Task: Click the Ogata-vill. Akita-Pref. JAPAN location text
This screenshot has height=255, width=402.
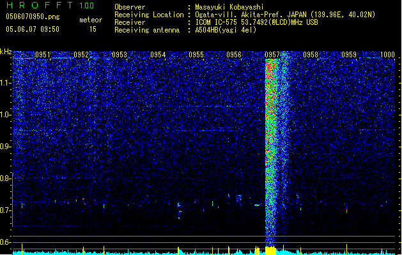Action: tap(285, 15)
